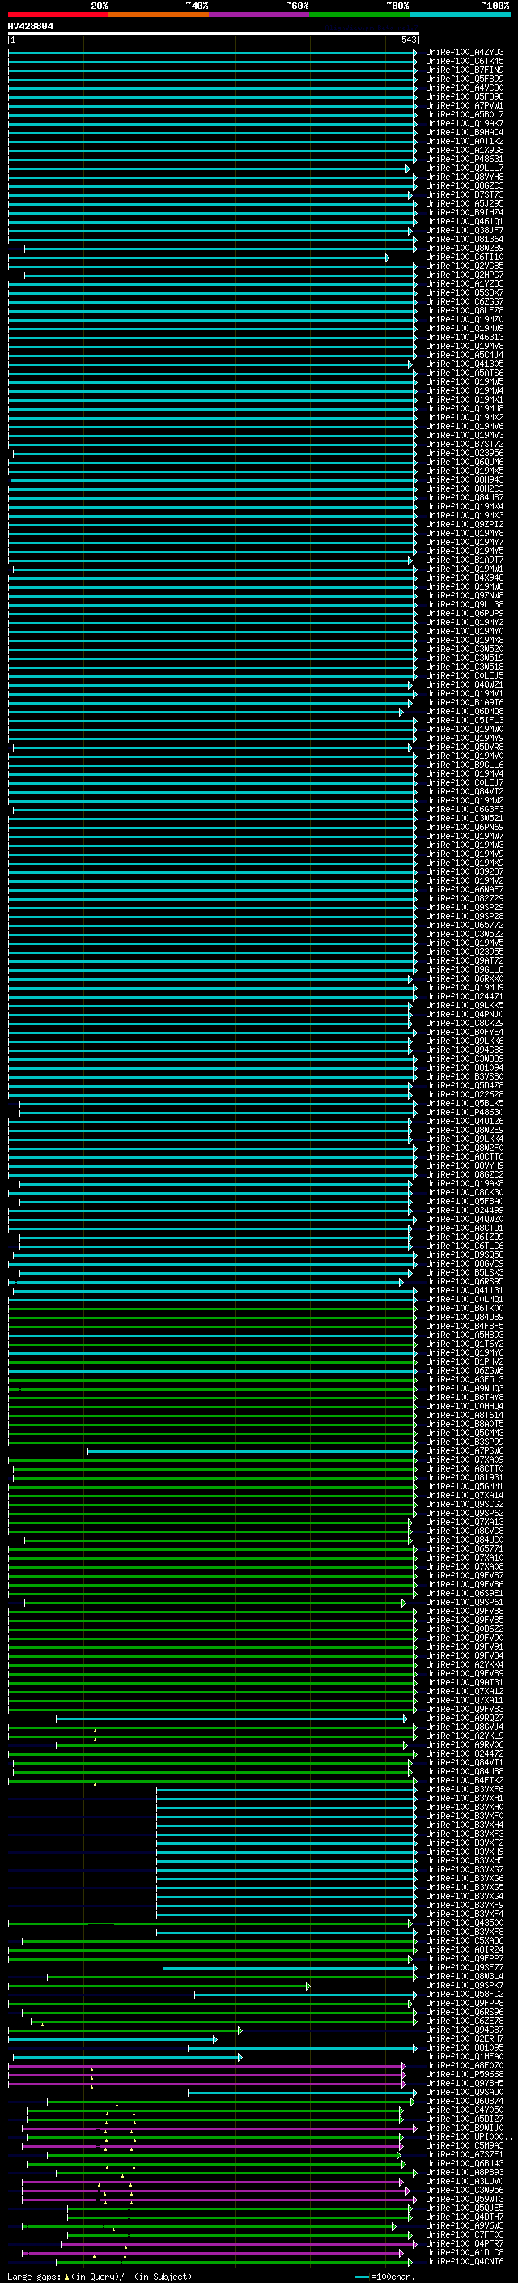Open hit UniRef100_Q5FB99
The height and width of the screenshot is (2283, 518).
click(465, 79)
